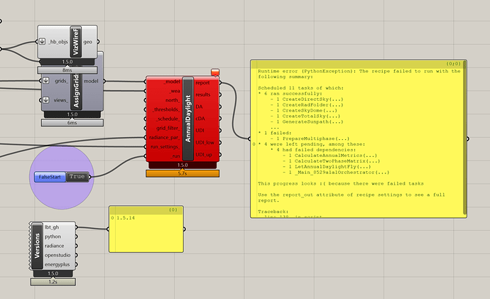
Task: Click the output grip of the 1.5.14 panel
Action: [x=184, y=229]
